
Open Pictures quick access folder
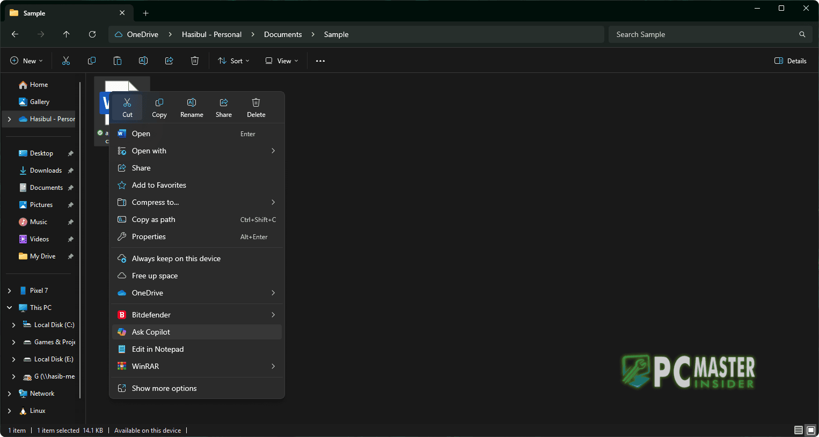coord(40,205)
